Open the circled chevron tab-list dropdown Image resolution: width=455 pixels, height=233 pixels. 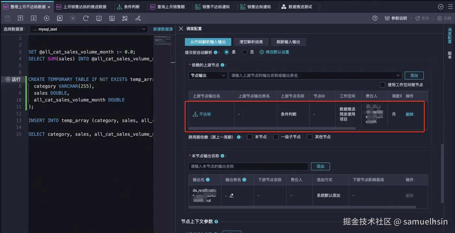pyautogui.click(x=441, y=7)
